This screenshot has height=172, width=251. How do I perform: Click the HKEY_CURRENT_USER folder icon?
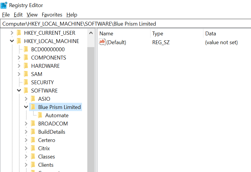point(19,33)
